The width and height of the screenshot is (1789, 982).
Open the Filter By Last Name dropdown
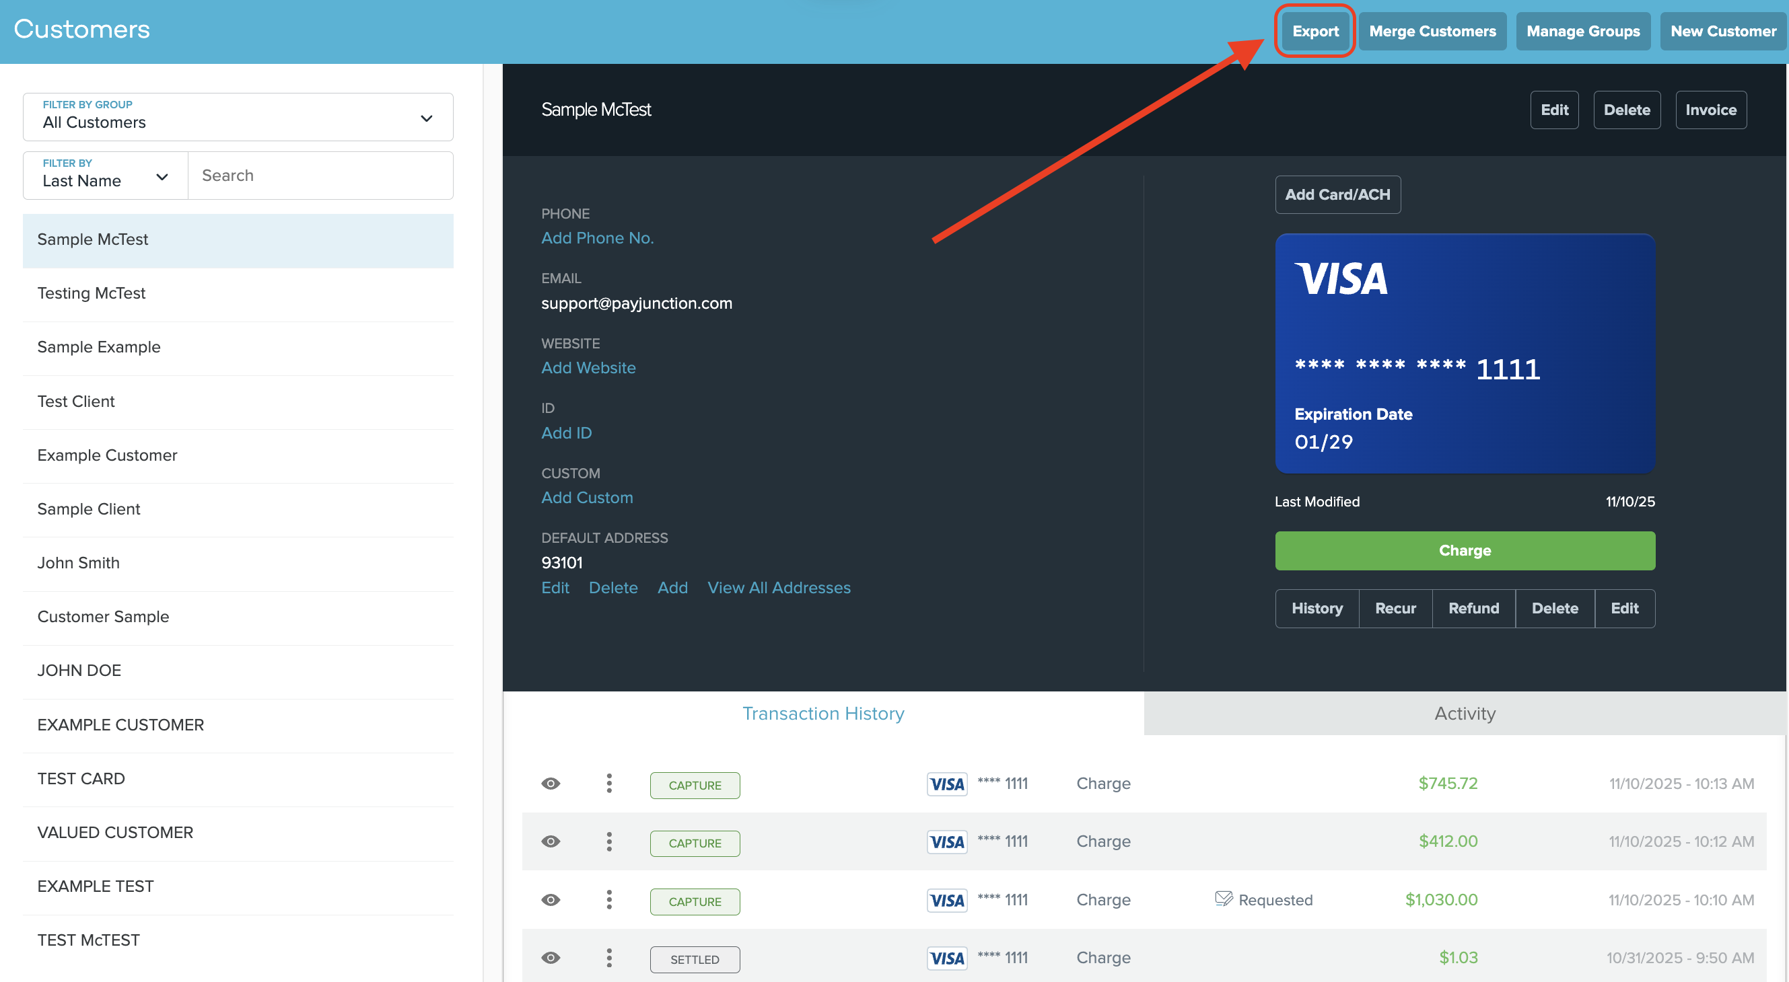tap(106, 175)
